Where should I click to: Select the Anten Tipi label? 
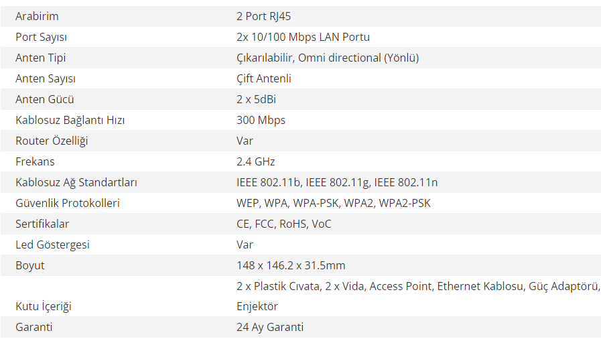41,58
